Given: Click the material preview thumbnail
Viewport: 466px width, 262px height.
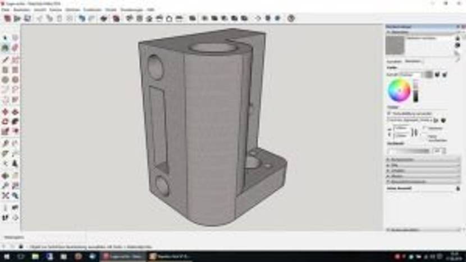Looking at the screenshot, I should [395, 45].
